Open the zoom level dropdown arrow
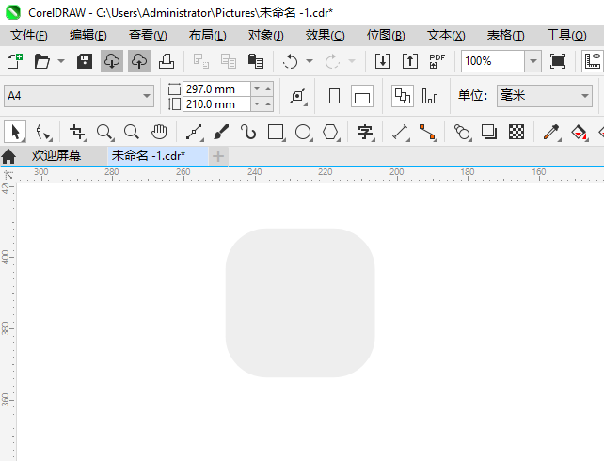The width and height of the screenshot is (604, 461). tap(533, 61)
